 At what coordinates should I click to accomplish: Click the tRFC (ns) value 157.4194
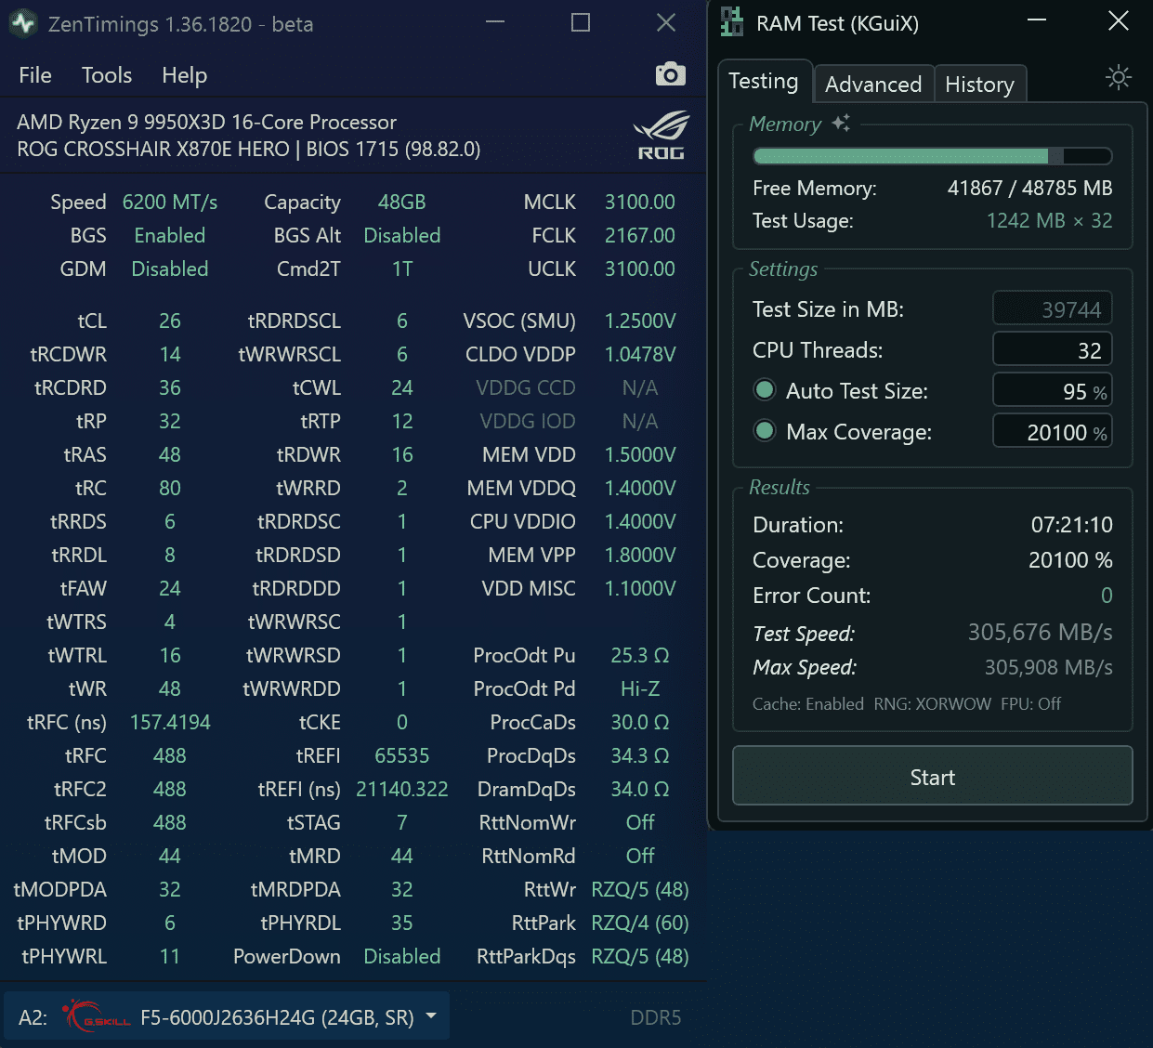[x=170, y=722]
